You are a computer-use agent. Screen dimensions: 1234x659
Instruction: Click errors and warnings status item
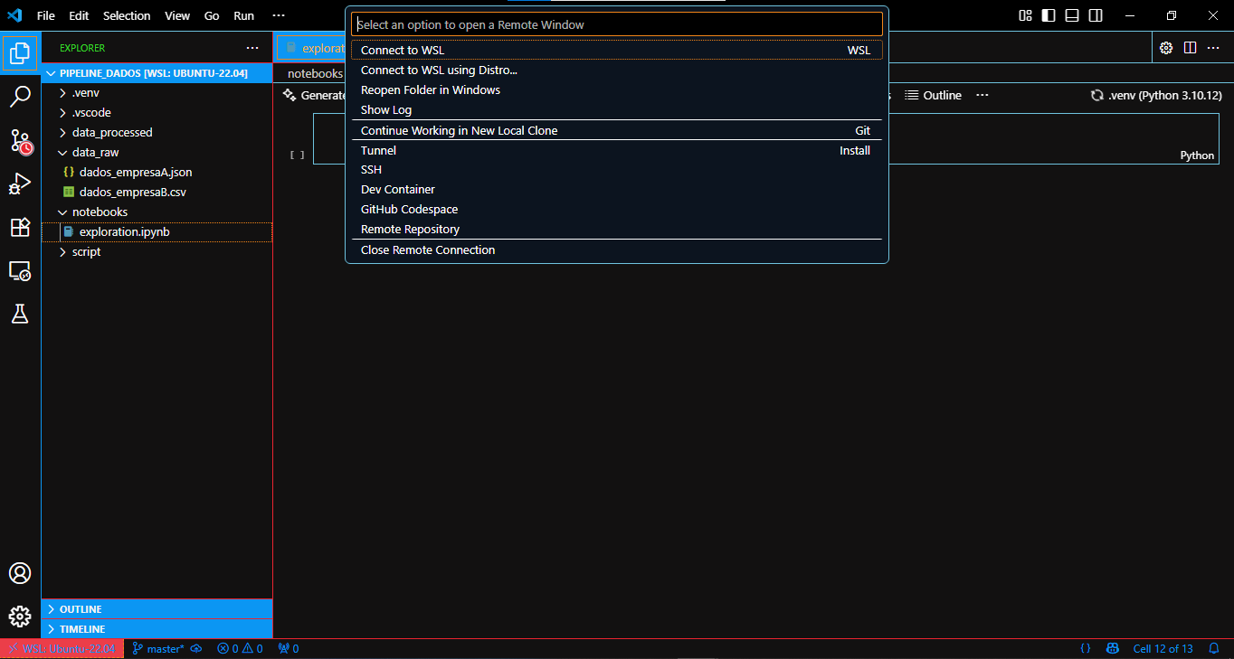point(240,648)
